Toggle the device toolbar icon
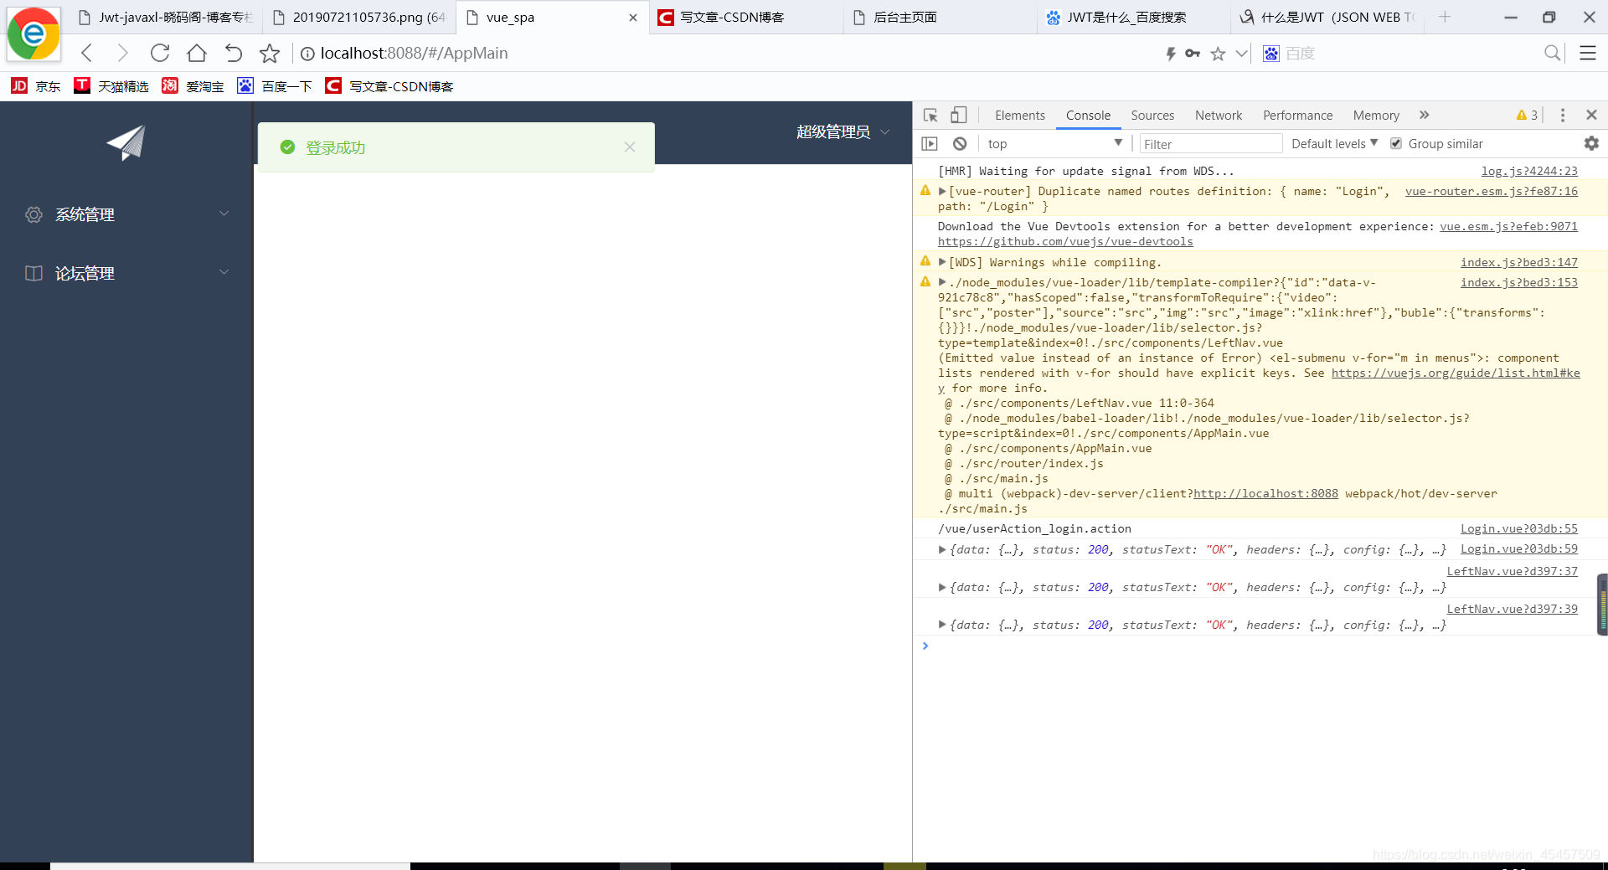1608x870 pixels. pyautogui.click(x=959, y=116)
